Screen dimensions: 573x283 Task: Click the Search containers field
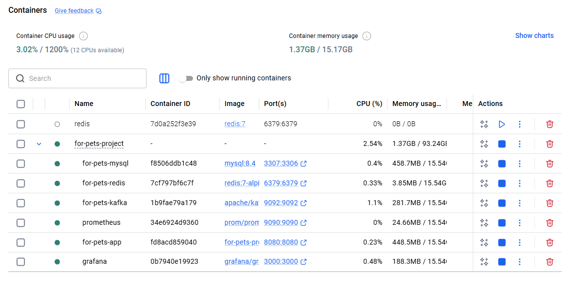77,78
